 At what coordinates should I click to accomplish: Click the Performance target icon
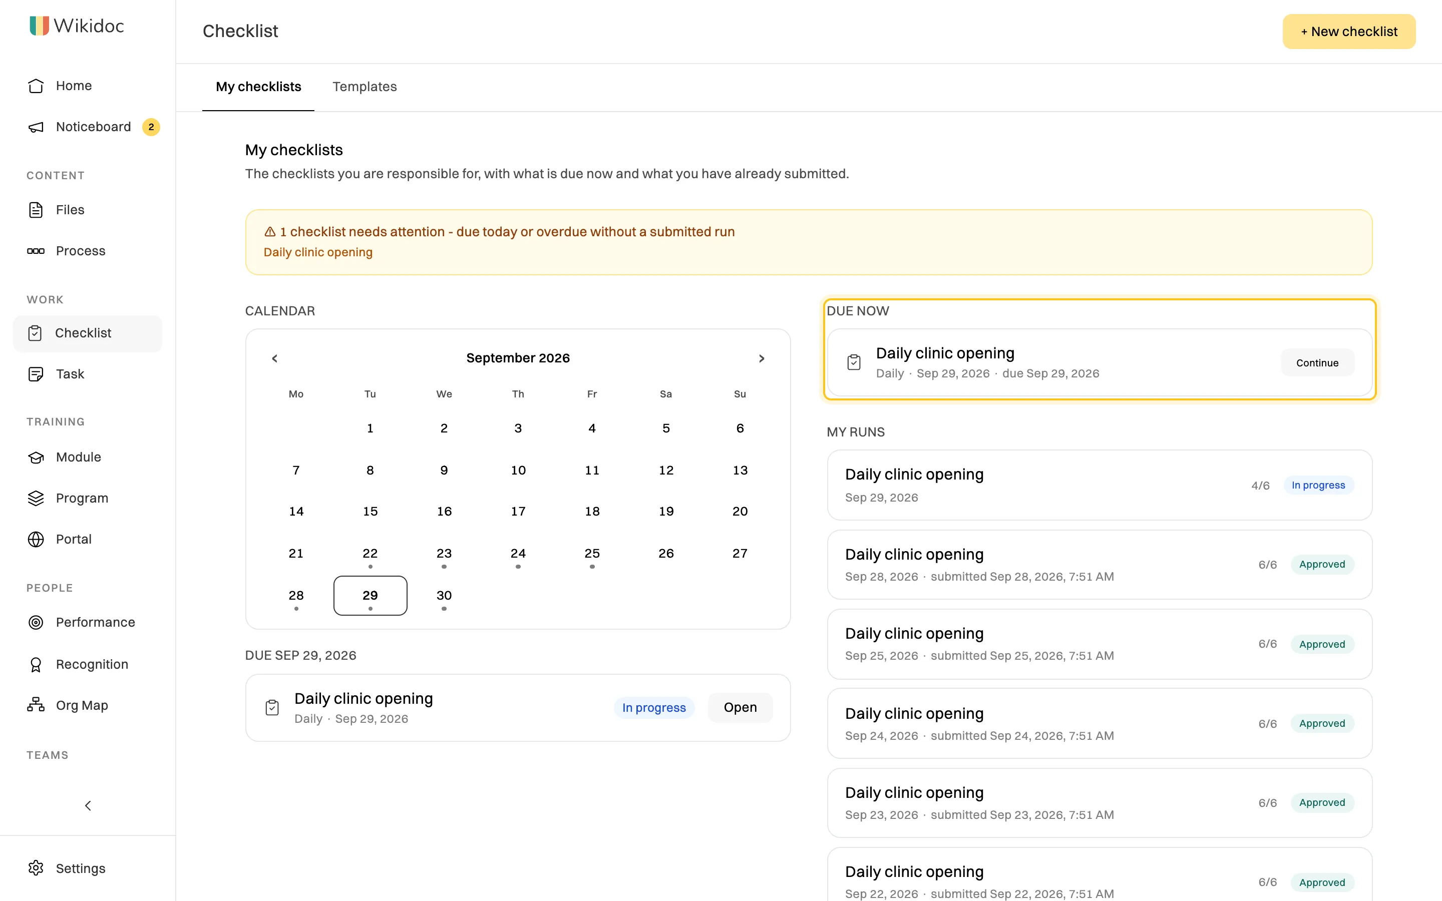(x=36, y=622)
